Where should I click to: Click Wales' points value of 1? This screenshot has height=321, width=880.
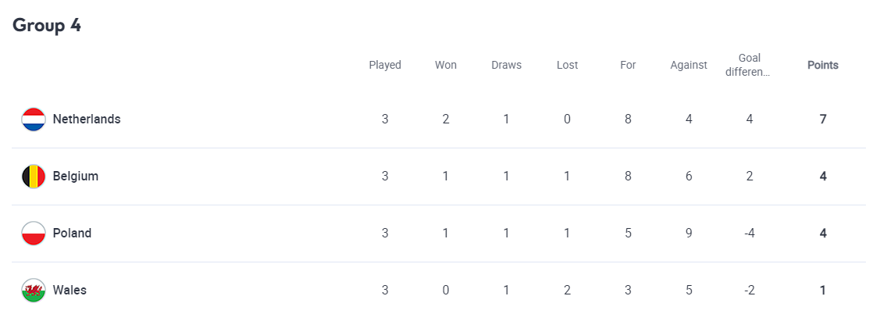click(823, 291)
